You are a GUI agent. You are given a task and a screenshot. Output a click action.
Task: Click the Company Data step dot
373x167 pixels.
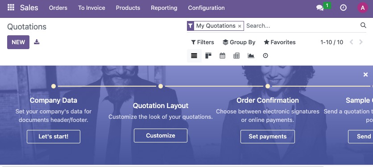(54, 86)
